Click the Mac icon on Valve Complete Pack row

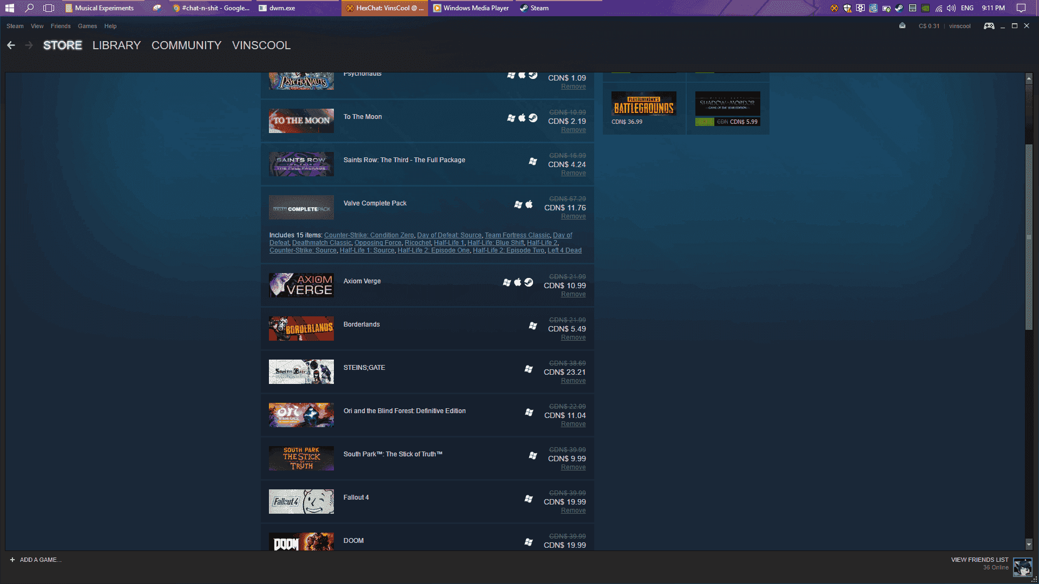click(x=529, y=204)
